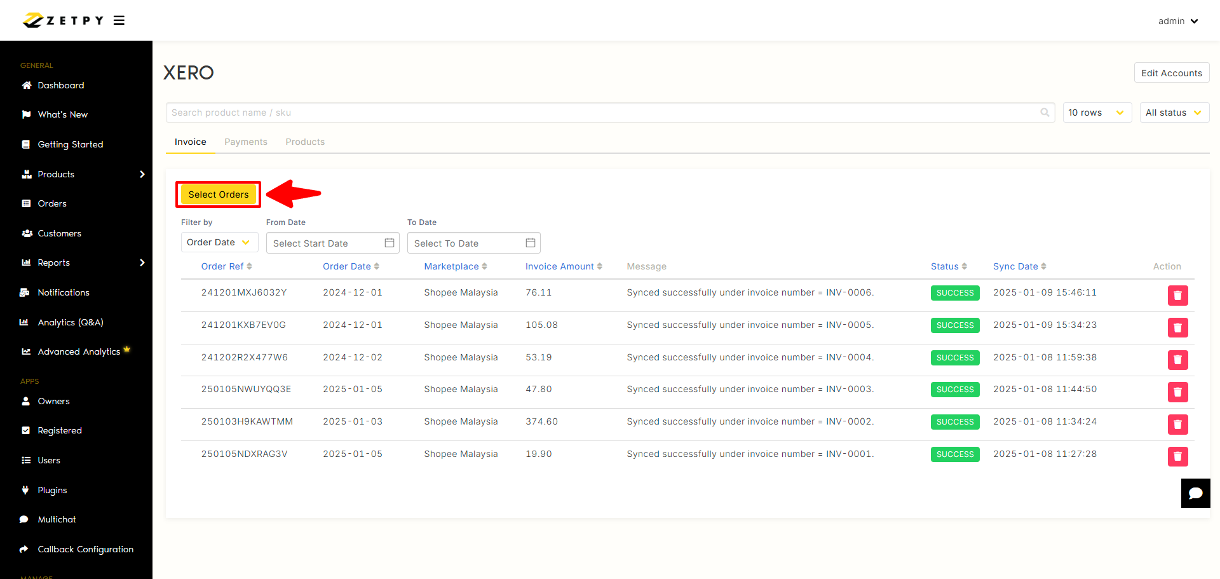Expand the Reports sidebar submenu

[x=142, y=262]
